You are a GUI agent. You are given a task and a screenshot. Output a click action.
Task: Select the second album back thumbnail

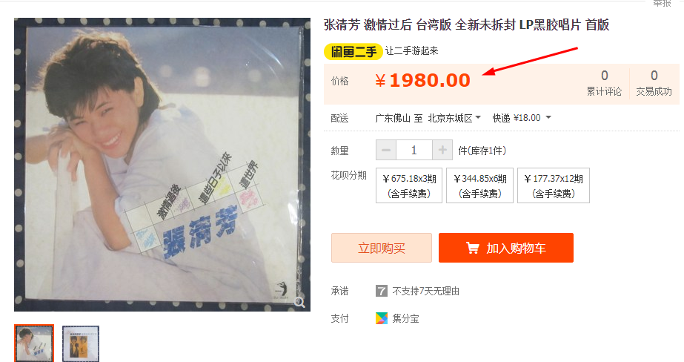81,343
